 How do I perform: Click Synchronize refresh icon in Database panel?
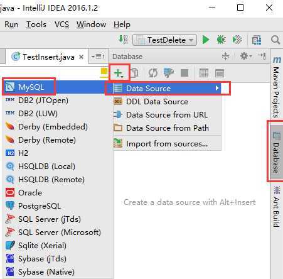tap(153, 73)
